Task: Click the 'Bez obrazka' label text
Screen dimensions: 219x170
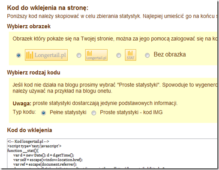Action: [x=170, y=54]
